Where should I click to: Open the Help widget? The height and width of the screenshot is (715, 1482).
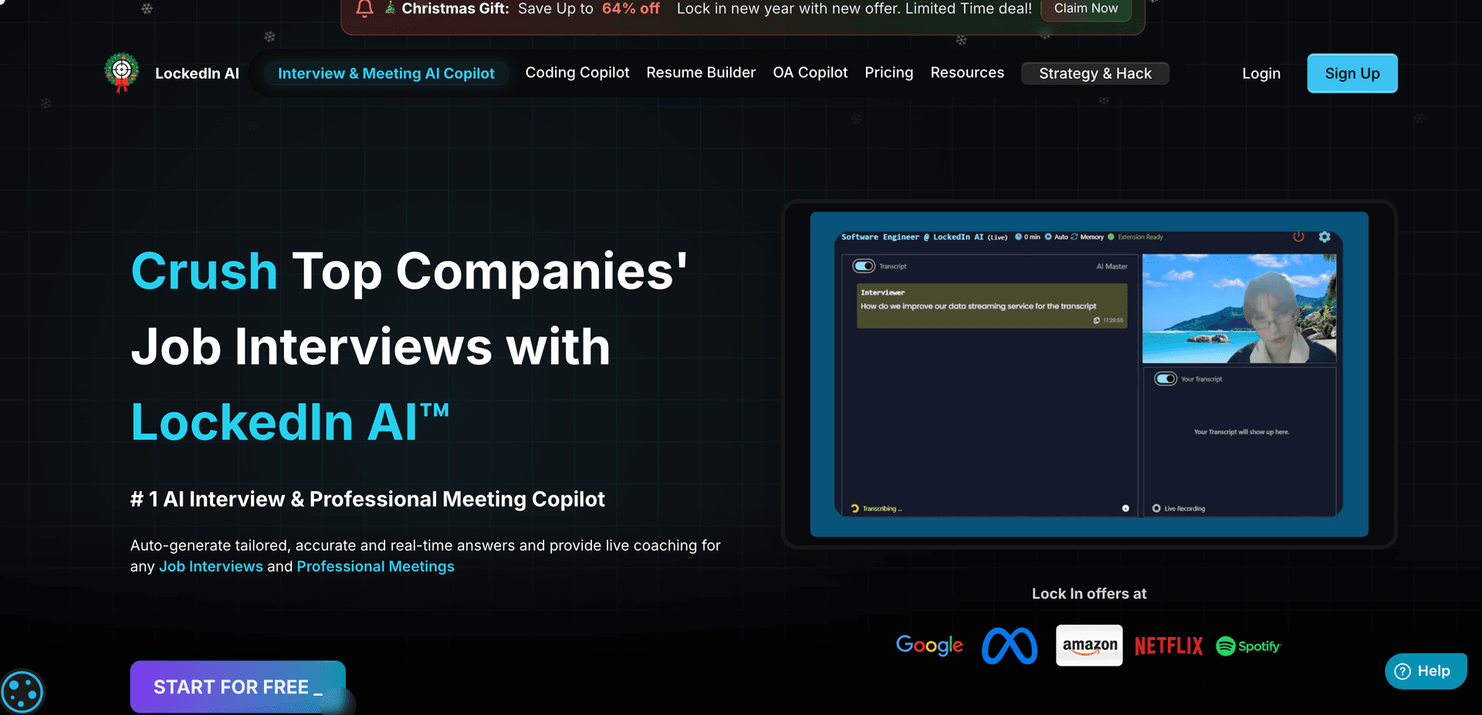(1426, 671)
